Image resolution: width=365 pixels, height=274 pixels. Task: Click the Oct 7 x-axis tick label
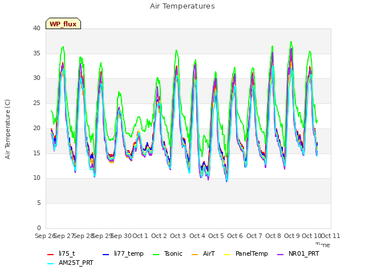[x=254, y=236]
